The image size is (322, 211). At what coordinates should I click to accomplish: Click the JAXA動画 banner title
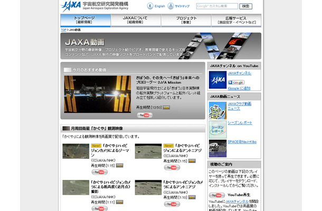coord(84,42)
